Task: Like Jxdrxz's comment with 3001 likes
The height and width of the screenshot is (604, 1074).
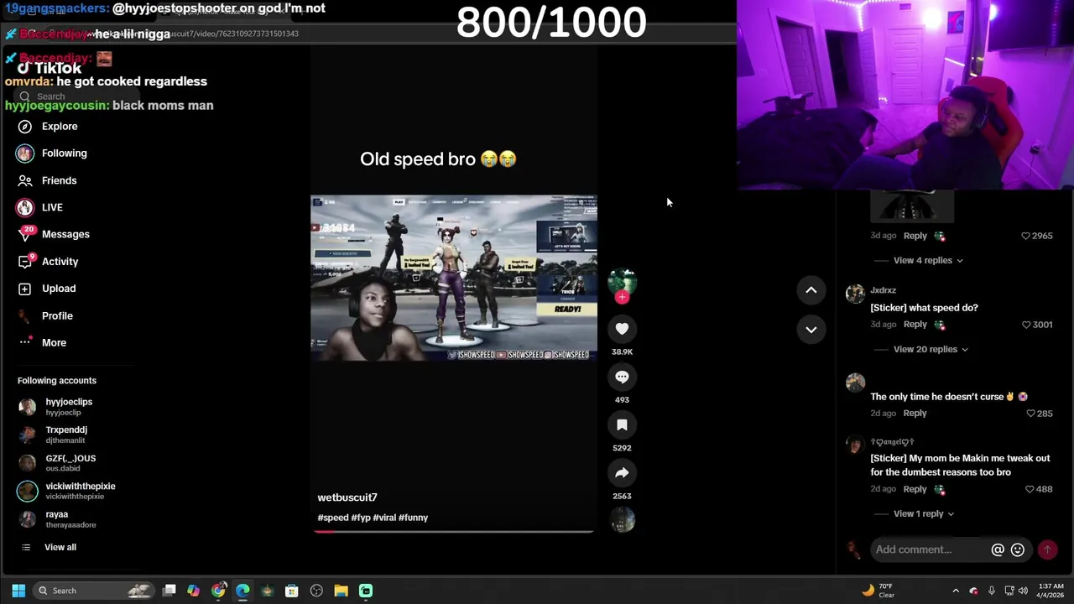Action: coord(1026,325)
